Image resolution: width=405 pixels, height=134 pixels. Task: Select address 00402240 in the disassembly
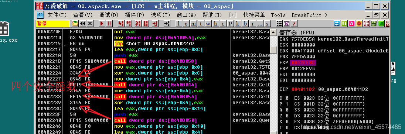pyautogui.click(x=49, y=120)
